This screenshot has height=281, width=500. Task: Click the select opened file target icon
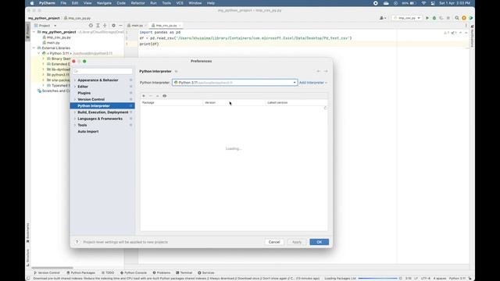click(91, 26)
